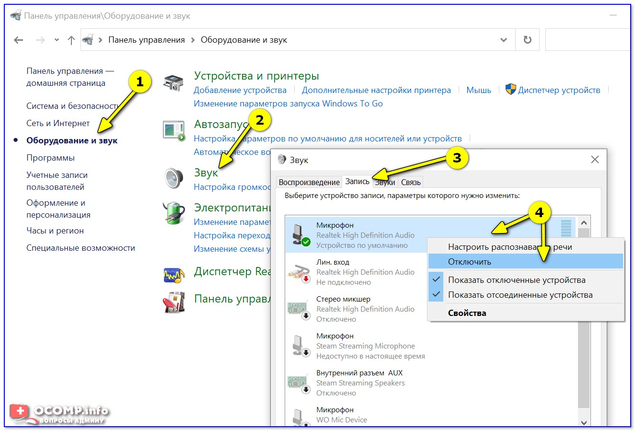Open the Диспетчер устройств link
The image size is (635, 431).
point(559,90)
